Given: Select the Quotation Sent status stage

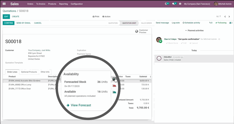Looking at the screenshot, I should coord(129,23).
